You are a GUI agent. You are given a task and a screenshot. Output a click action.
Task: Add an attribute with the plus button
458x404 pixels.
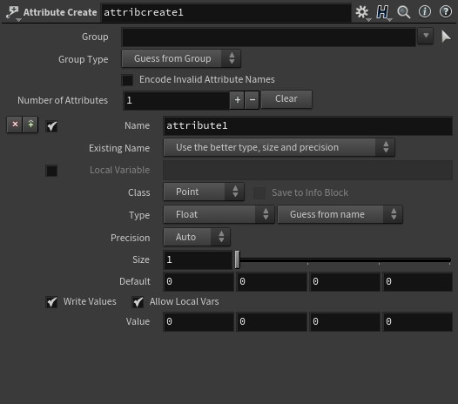point(237,100)
